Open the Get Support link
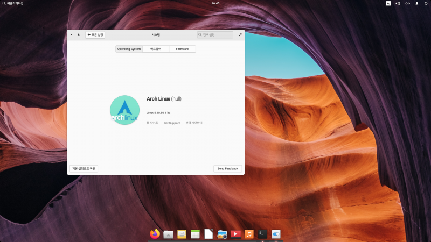The height and width of the screenshot is (242, 431). point(172,123)
